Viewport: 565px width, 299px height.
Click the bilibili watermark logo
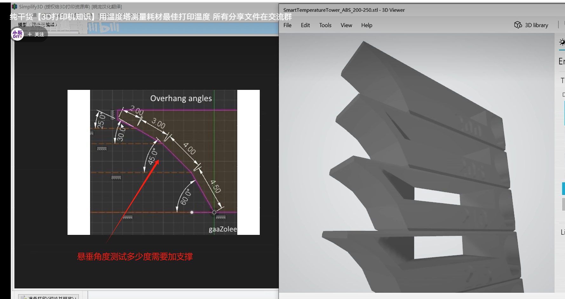pos(103,28)
